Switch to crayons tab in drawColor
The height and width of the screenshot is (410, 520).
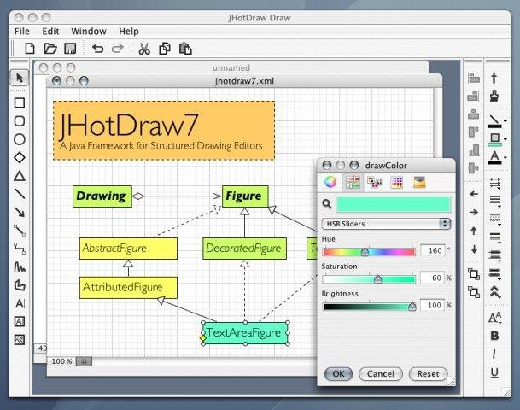pos(419,182)
